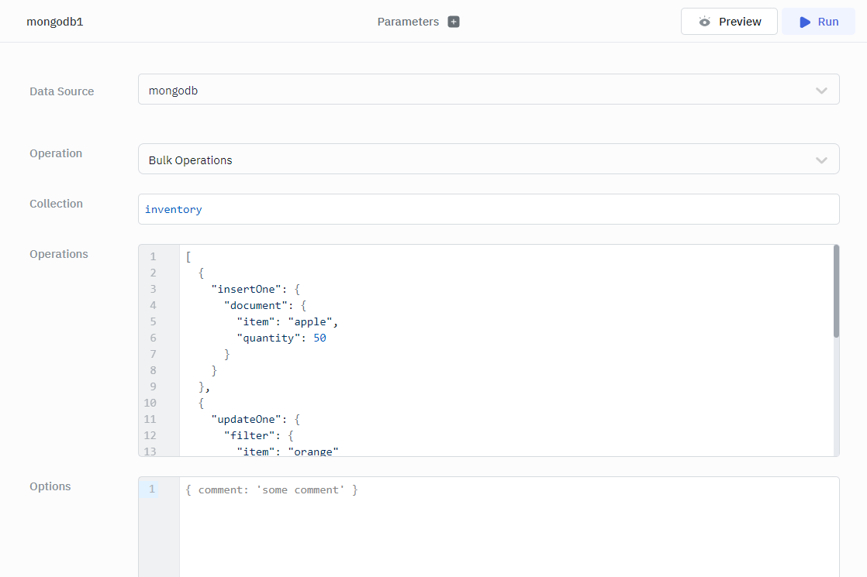
Task: Click the opening bracket on line 1
Action: pyautogui.click(x=188, y=256)
